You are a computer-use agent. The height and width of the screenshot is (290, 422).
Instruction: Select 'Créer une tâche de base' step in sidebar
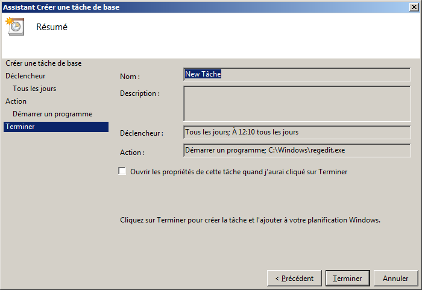click(43, 63)
